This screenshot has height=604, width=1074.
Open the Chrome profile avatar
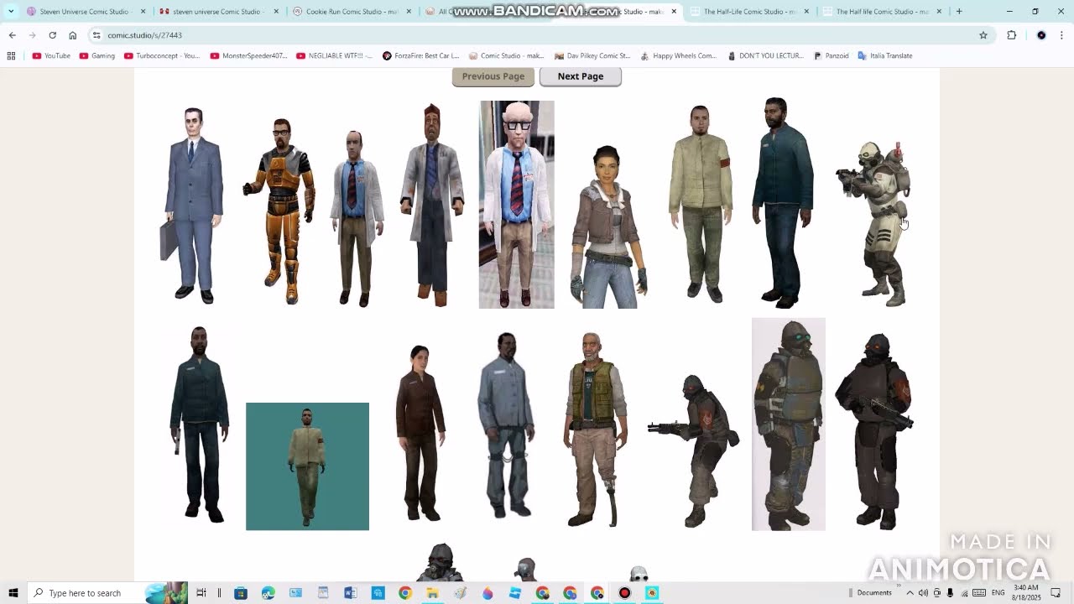pos(1041,35)
